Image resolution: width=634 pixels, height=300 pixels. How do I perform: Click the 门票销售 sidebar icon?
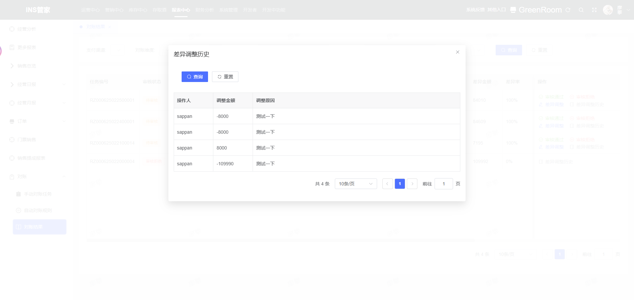(12, 140)
